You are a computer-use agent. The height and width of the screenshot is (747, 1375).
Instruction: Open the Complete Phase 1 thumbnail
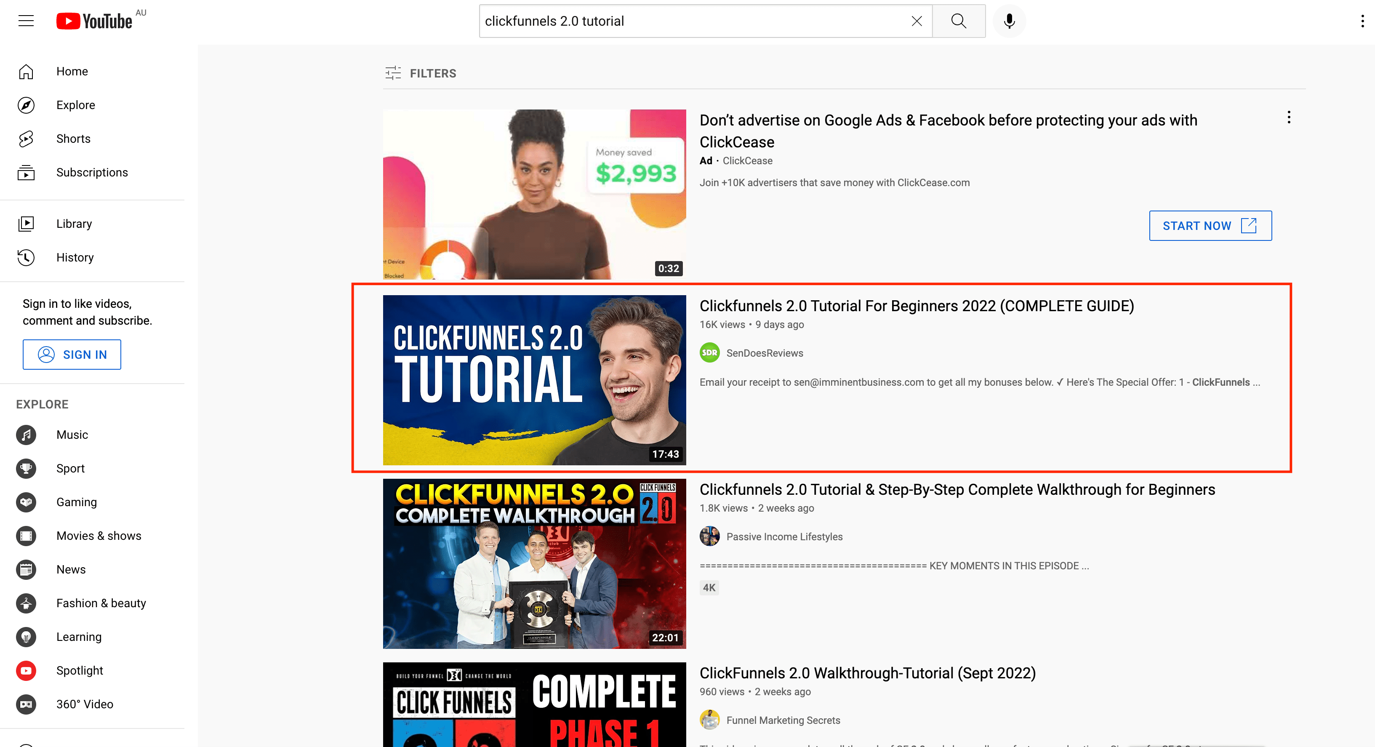(x=534, y=704)
